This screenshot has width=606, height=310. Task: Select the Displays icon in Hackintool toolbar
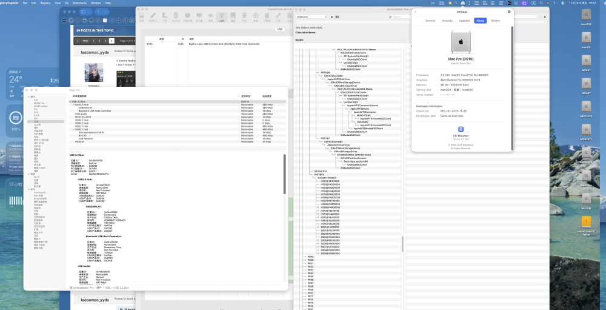coord(199,16)
